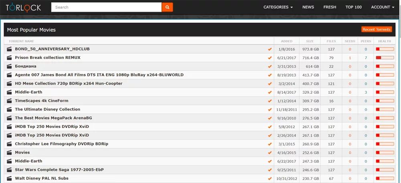
Task: Click health bar for Prison Break collection REMUX
Action: point(385,58)
